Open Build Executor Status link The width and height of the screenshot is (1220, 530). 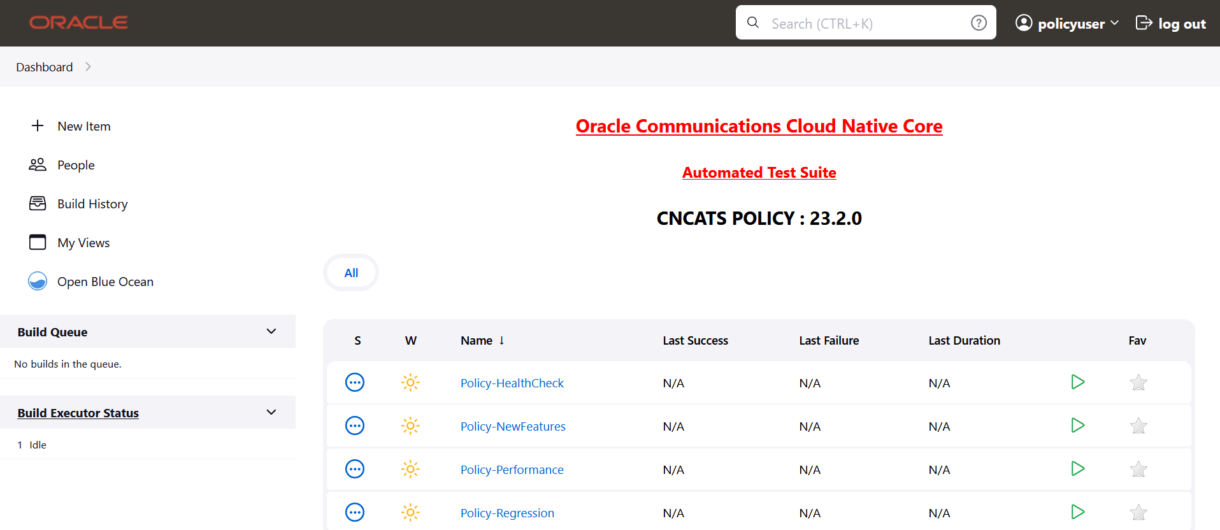pyautogui.click(x=78, y=413)
